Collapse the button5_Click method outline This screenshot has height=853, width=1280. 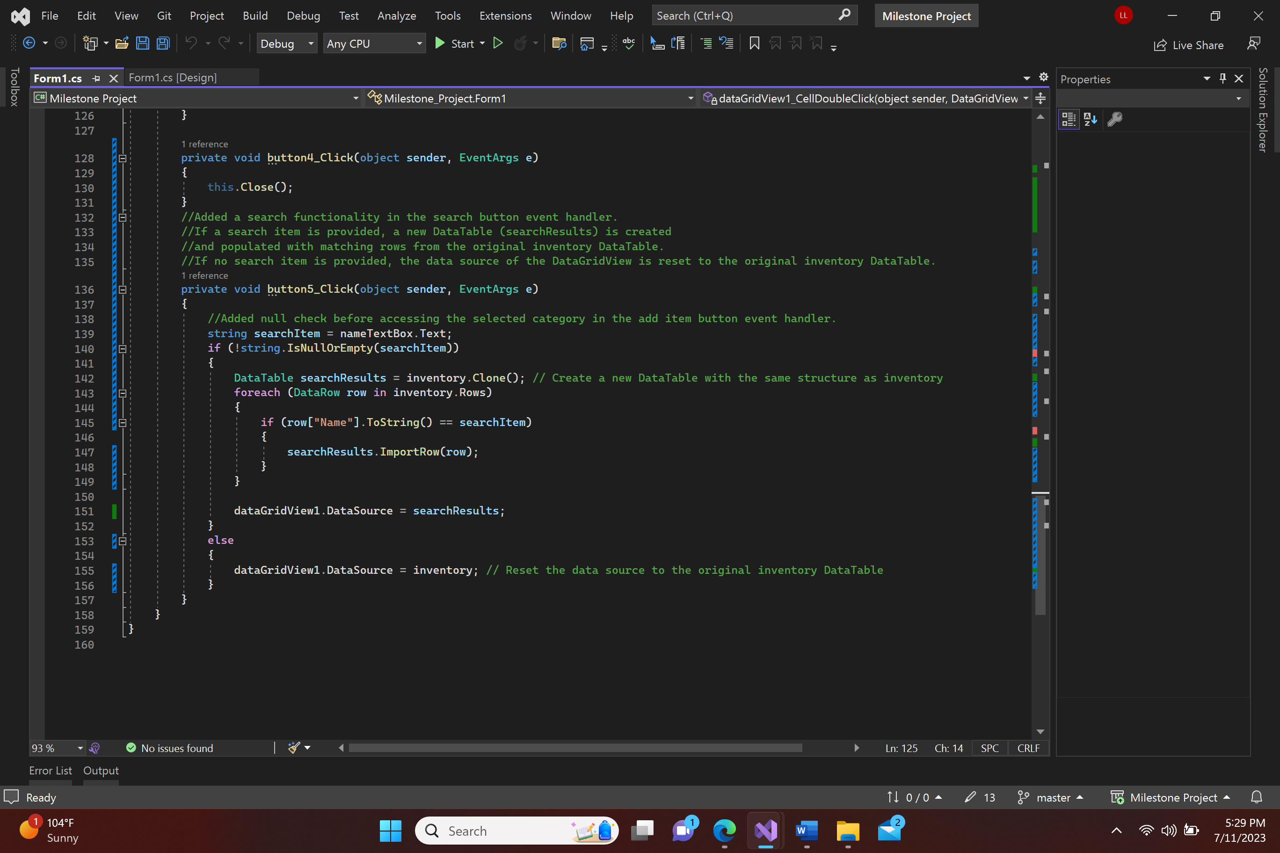click(123, 290)
